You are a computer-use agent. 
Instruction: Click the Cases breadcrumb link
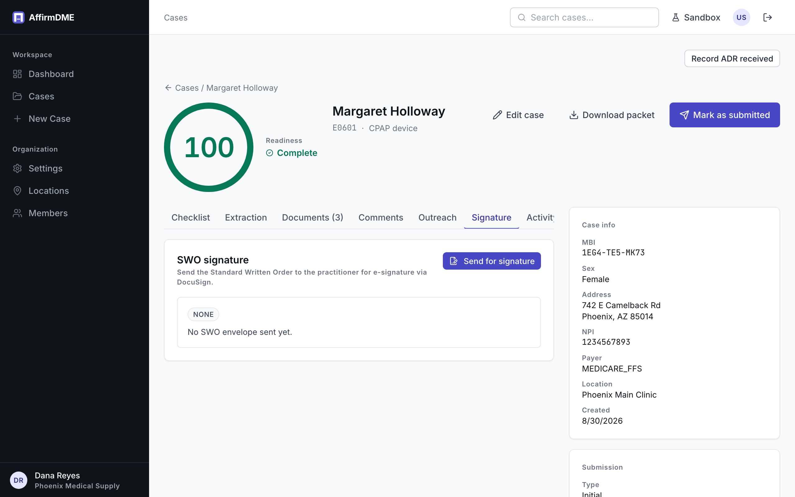[187, 88]
